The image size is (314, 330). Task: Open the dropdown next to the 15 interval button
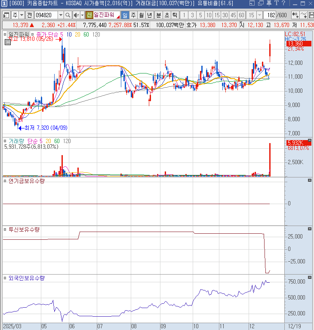coord(260,15)
